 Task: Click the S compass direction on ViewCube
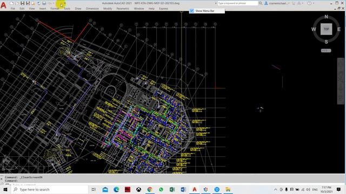click(x=326, y=41)
